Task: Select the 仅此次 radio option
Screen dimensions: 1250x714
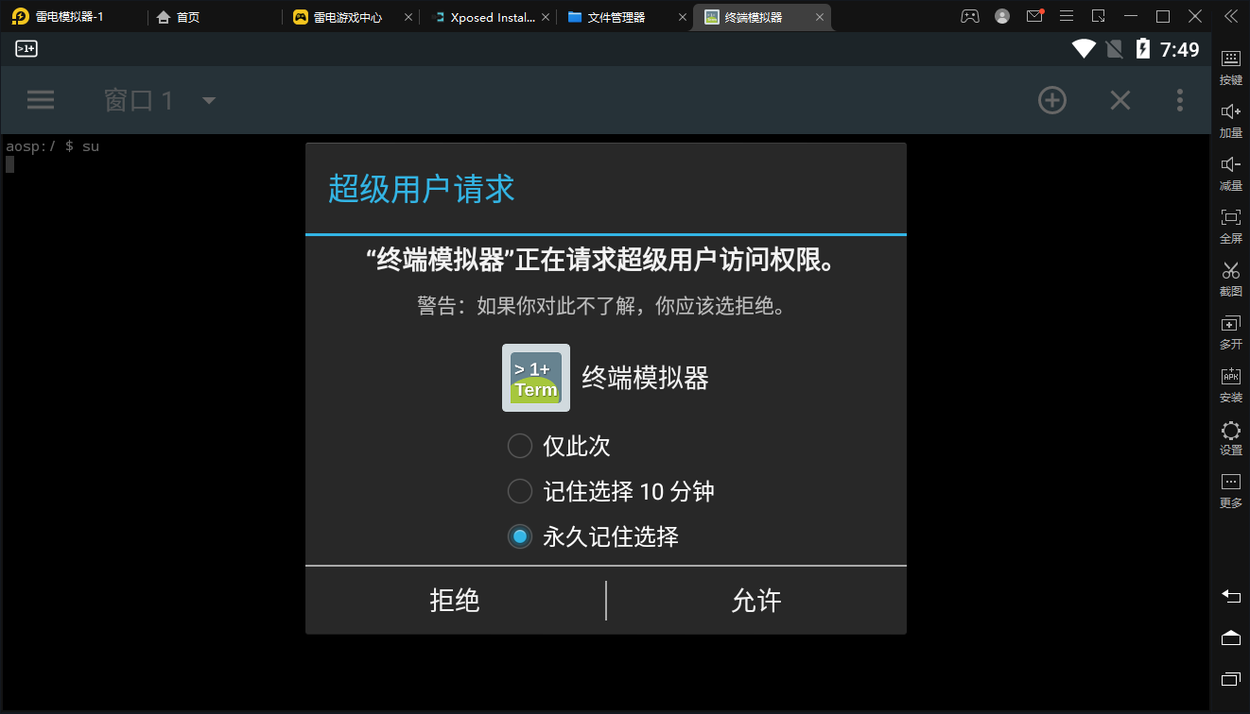Action: 559,446
